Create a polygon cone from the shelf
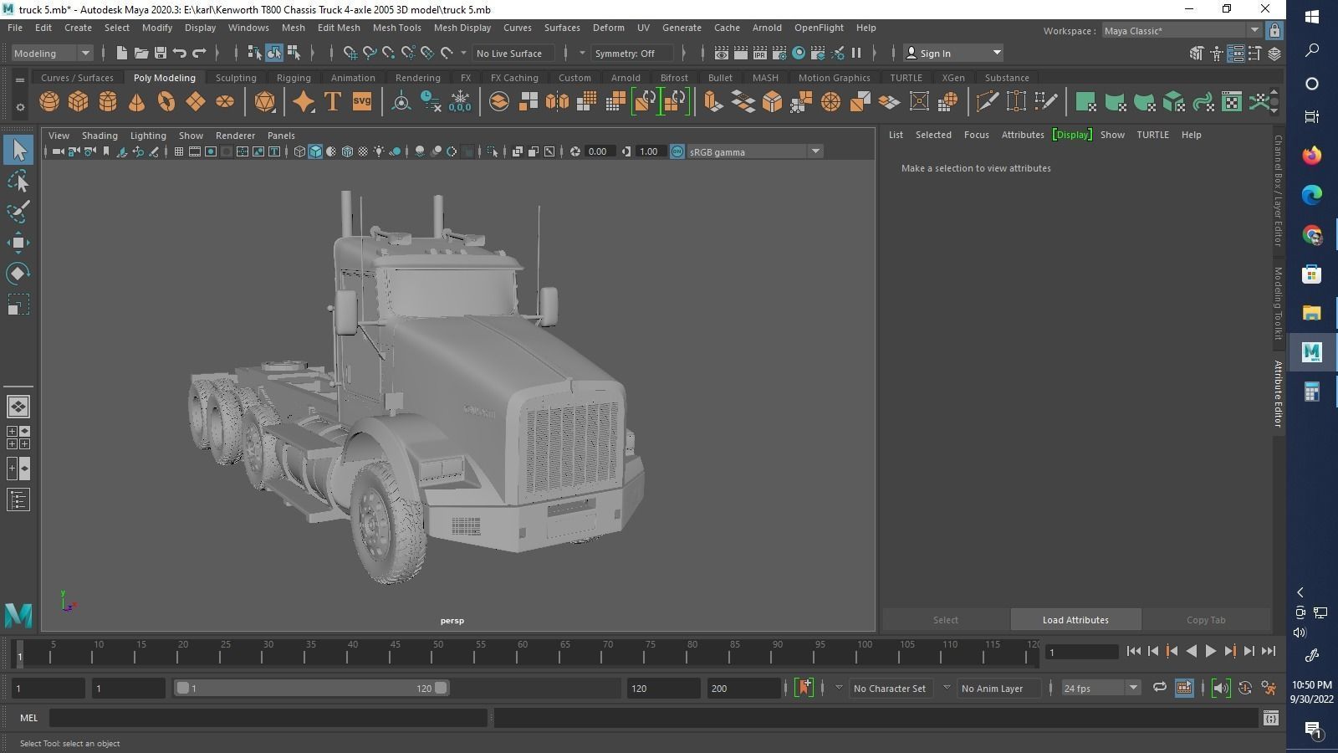This screenshot has width=1338, height=753. pos(136,102)
